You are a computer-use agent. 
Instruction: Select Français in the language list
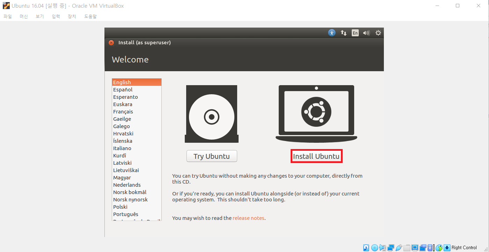(x=137, y=112)
